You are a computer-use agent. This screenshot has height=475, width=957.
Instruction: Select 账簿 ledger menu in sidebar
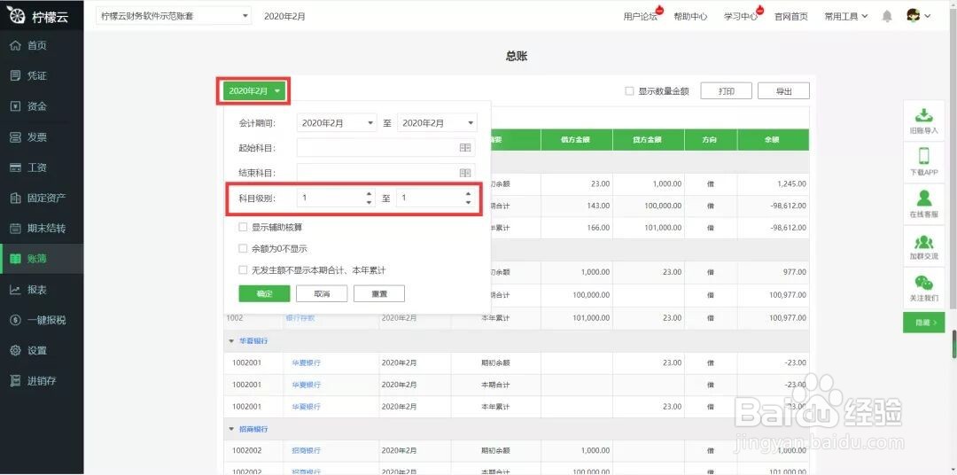[42, 259]
